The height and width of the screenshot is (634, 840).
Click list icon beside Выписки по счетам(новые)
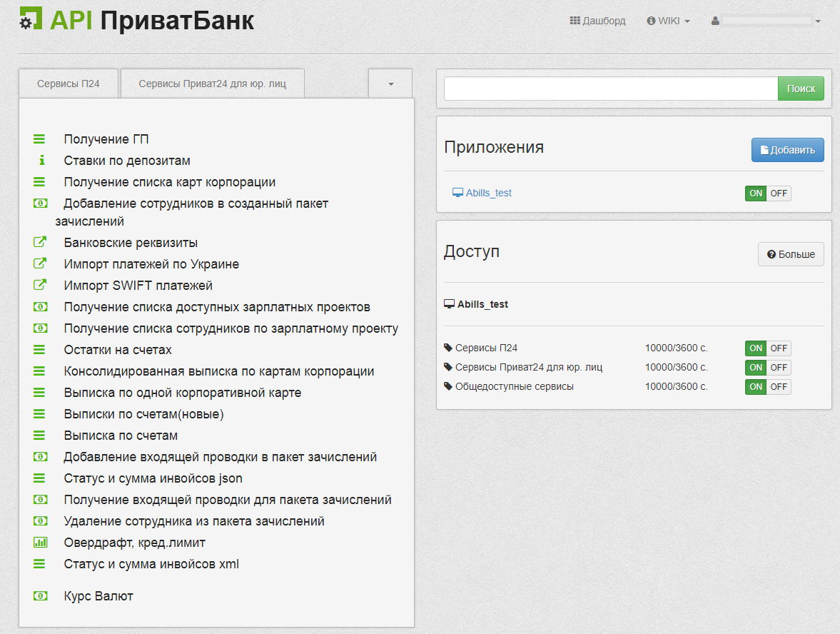(39, 413)
